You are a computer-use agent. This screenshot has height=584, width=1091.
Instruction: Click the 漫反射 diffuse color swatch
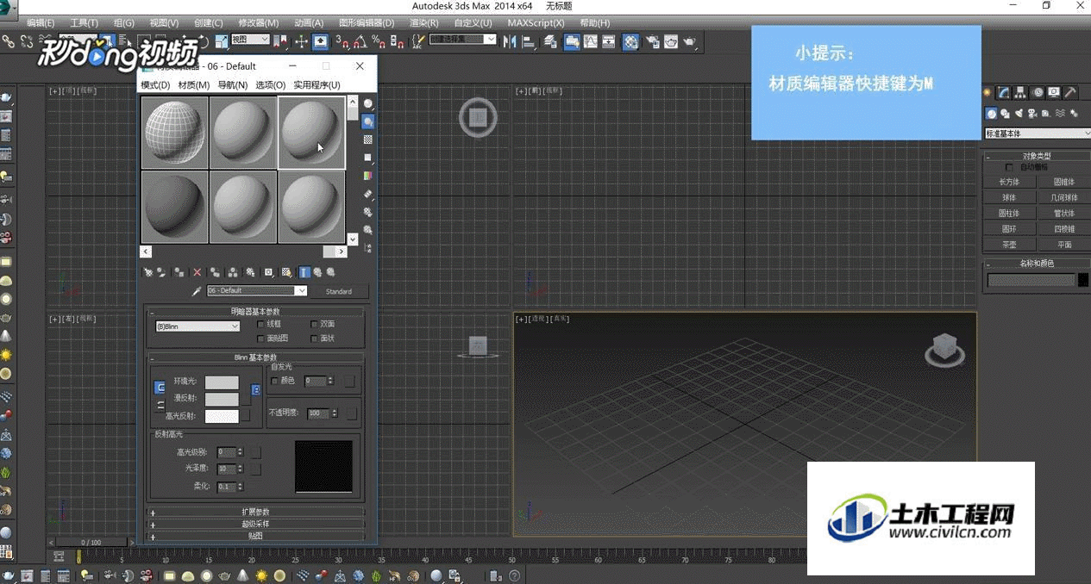point(222,399)
